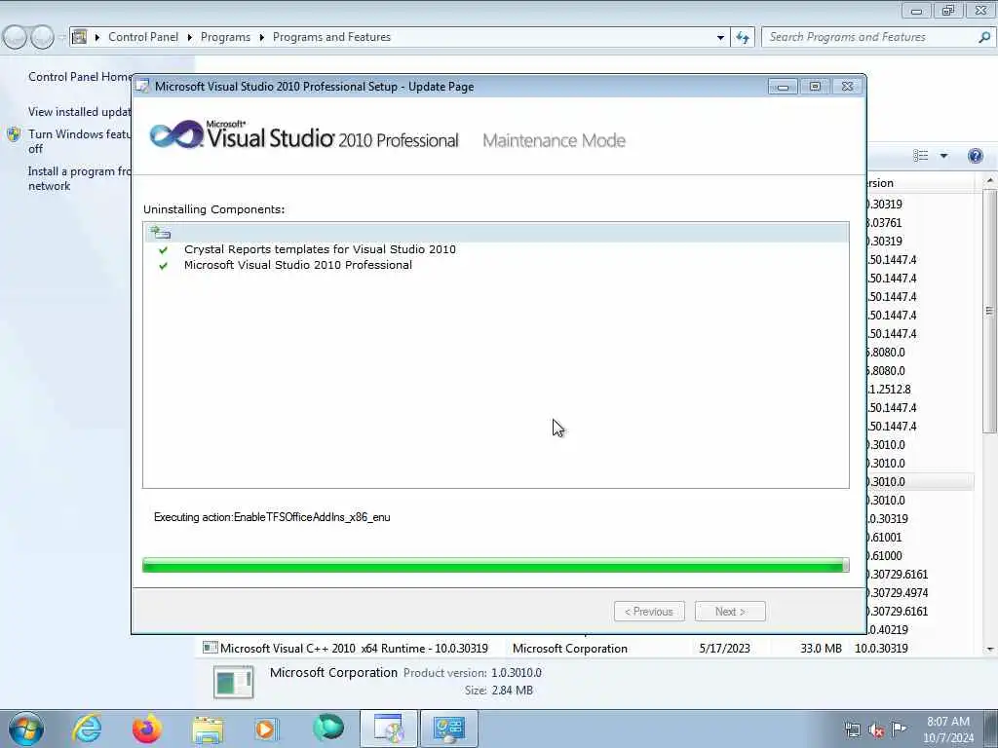Screen dimensions: 998x748
Task: Click the Windows Features shield icon
Action: (x=14, y=134)
